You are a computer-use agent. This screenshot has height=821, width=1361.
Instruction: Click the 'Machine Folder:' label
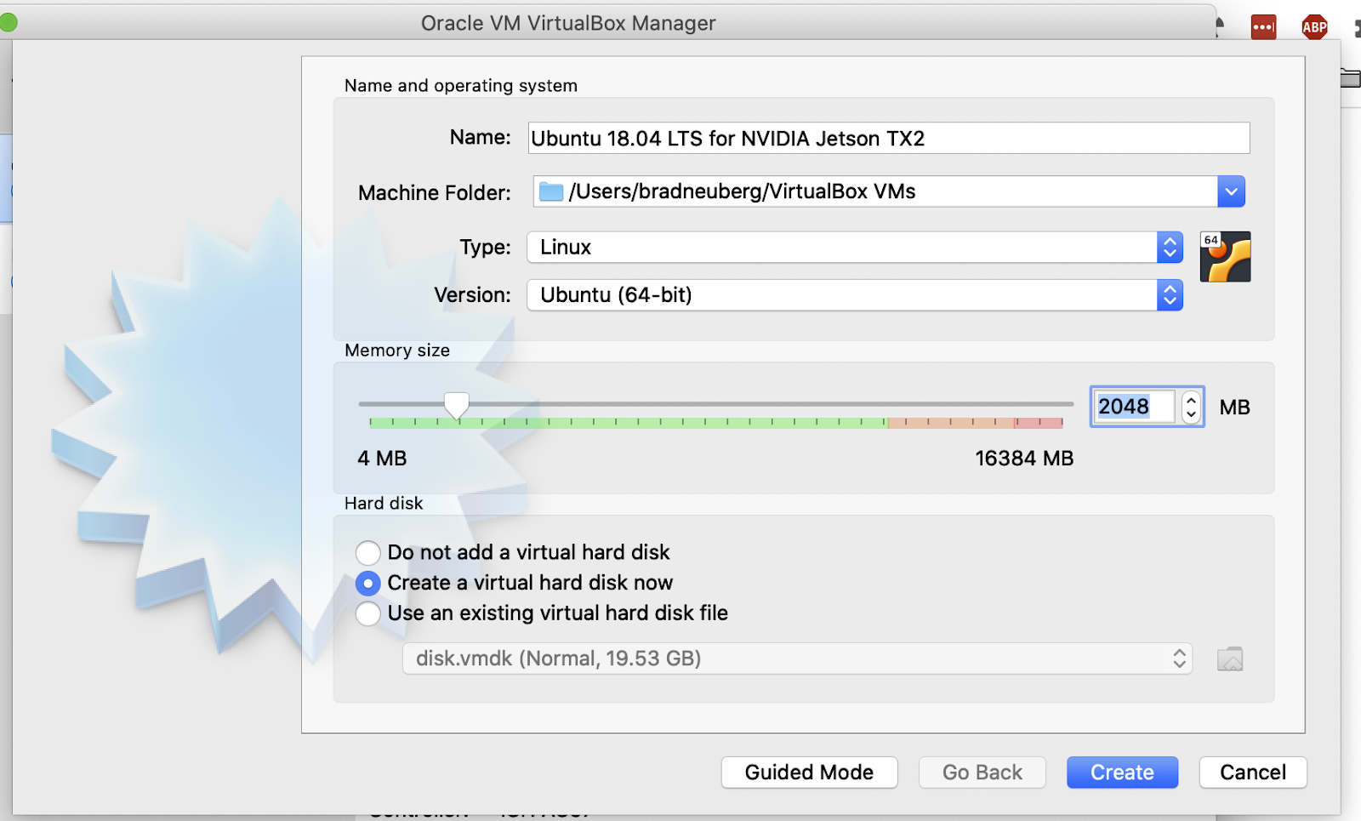tap(435, 193)
